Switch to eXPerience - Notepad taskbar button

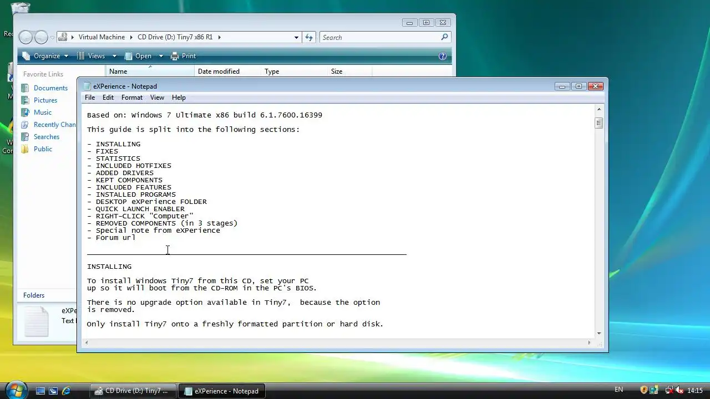pyautogui.click(x=222, y=391)
